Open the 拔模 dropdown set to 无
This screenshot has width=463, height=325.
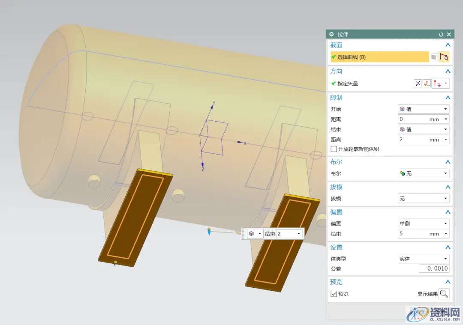(x=423, y=199)
